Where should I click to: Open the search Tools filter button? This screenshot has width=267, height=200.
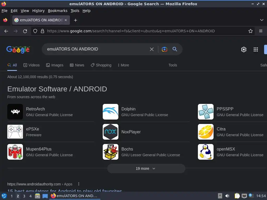pos(173,65)
